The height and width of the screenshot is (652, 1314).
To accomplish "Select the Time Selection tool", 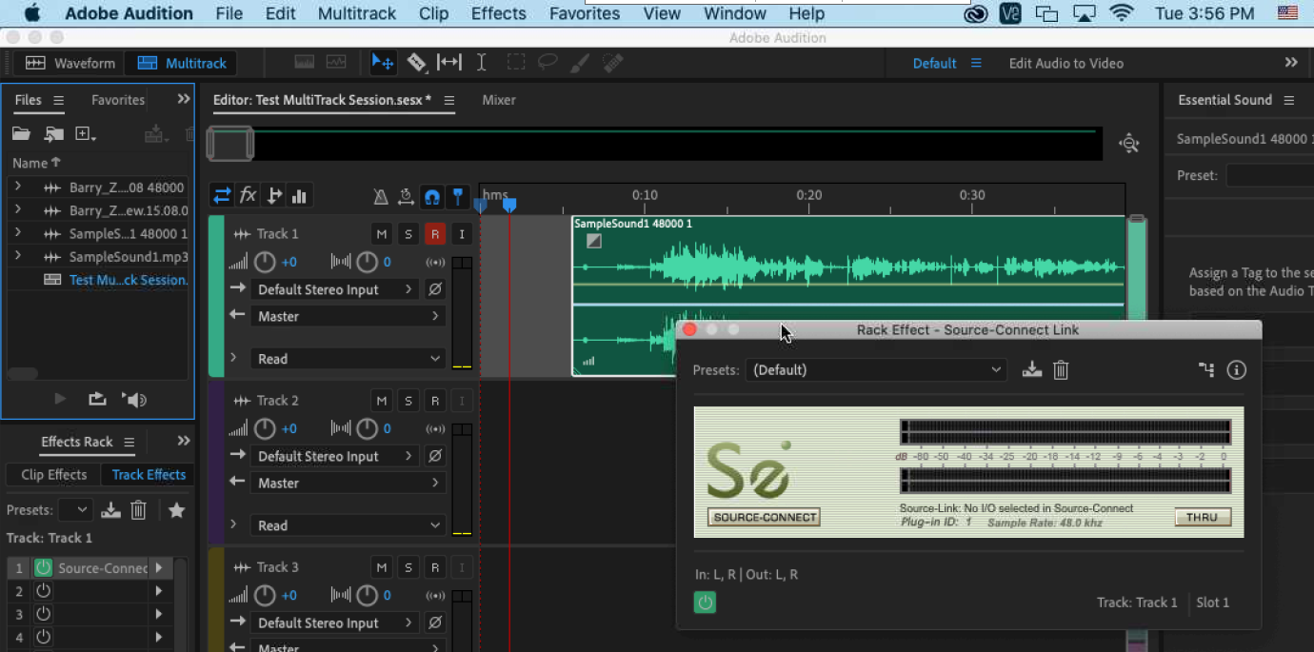I will 482,63.
